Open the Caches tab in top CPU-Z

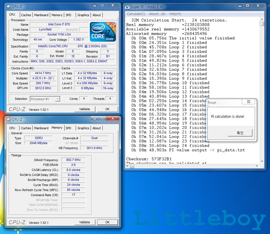[x=26, y=15]
